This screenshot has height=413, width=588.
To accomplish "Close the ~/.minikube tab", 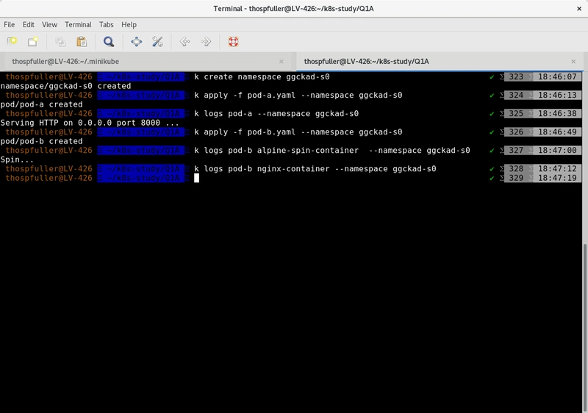I will [x=282, y=62].
